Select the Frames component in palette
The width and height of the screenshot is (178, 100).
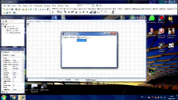[x=58, y=12]
